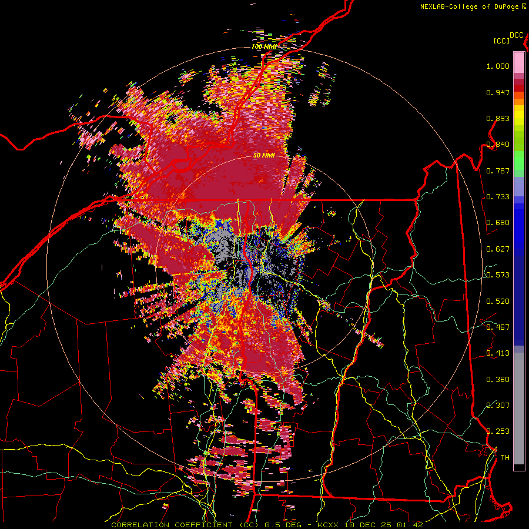Select the 0.733 scale value
Screen dimensions: 529x529
coord(498,197)
